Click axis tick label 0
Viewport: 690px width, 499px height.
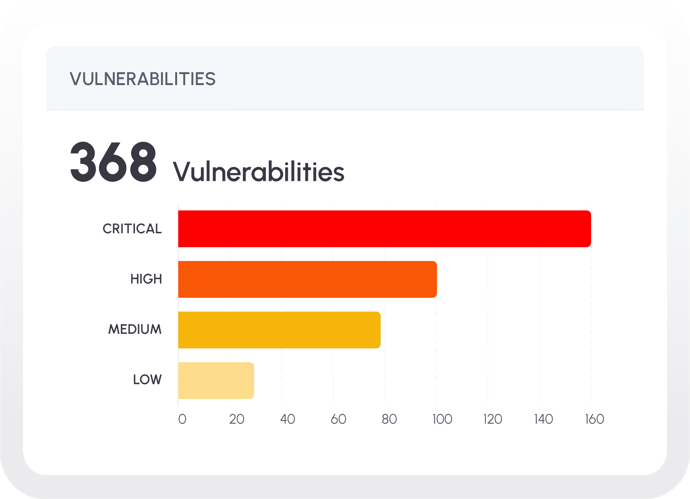[182, 419]
